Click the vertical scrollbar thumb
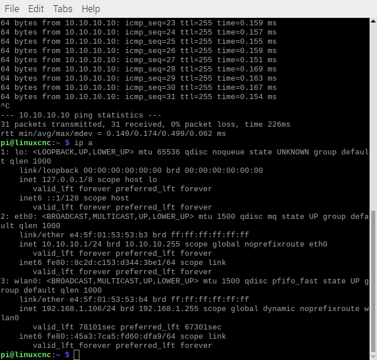This screenshot has height=360, width=377. coord(373,281)
